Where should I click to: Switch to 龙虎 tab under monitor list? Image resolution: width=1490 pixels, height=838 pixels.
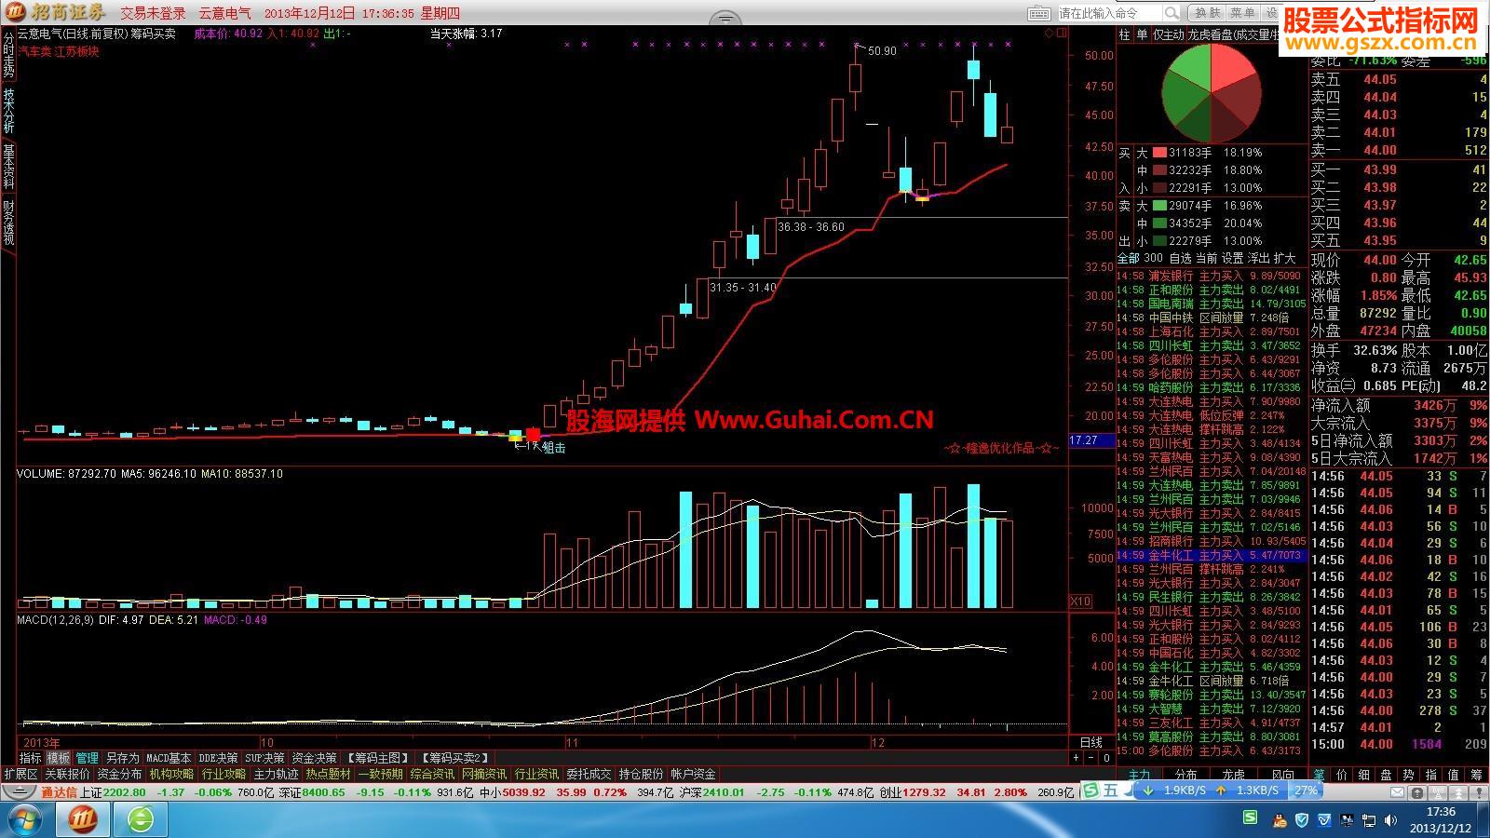pos(1233,775)
